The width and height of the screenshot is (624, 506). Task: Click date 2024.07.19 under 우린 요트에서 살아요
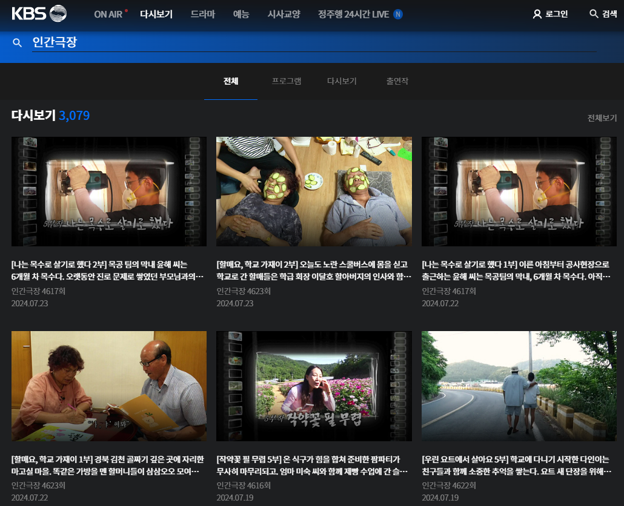[x=440, y=498]
